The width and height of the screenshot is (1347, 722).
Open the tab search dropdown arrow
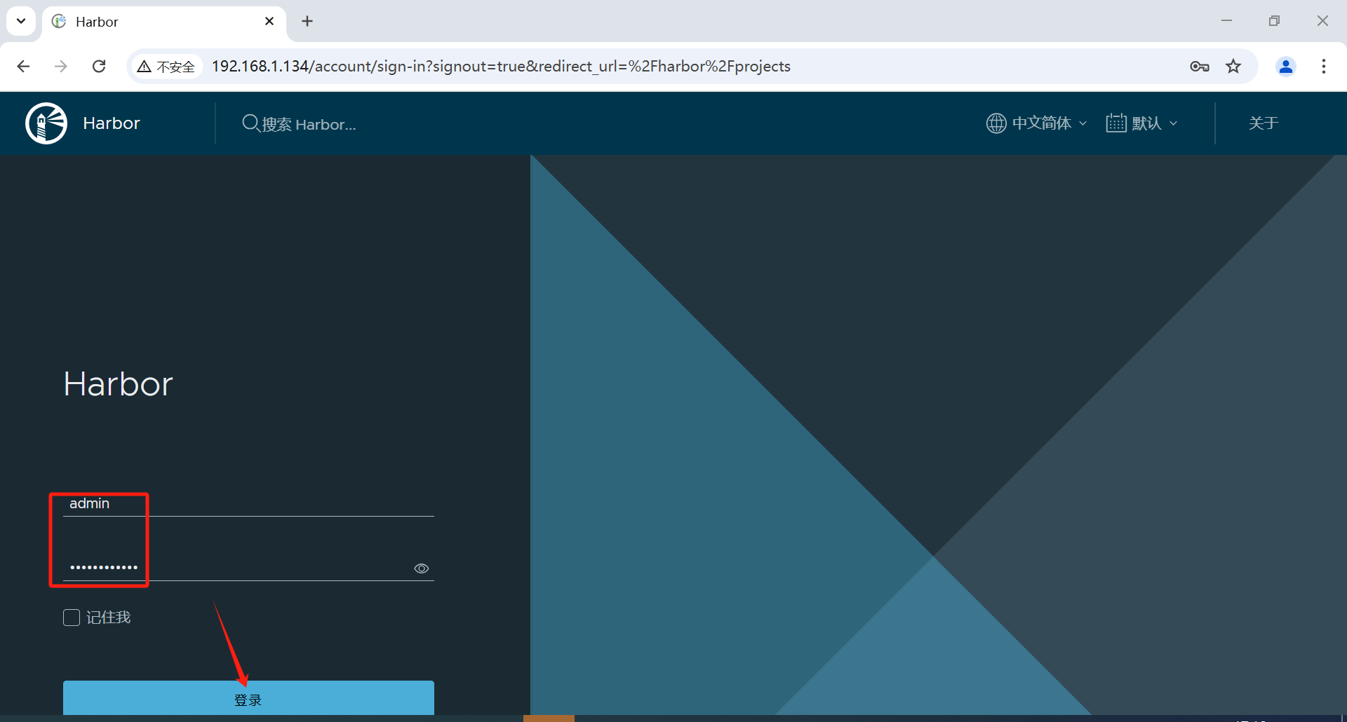pyautogui.click(x=21, y=21)
